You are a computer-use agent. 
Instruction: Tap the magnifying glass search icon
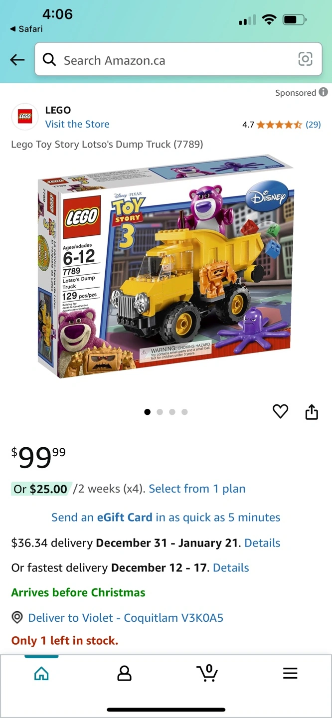(x=49, y=60)
